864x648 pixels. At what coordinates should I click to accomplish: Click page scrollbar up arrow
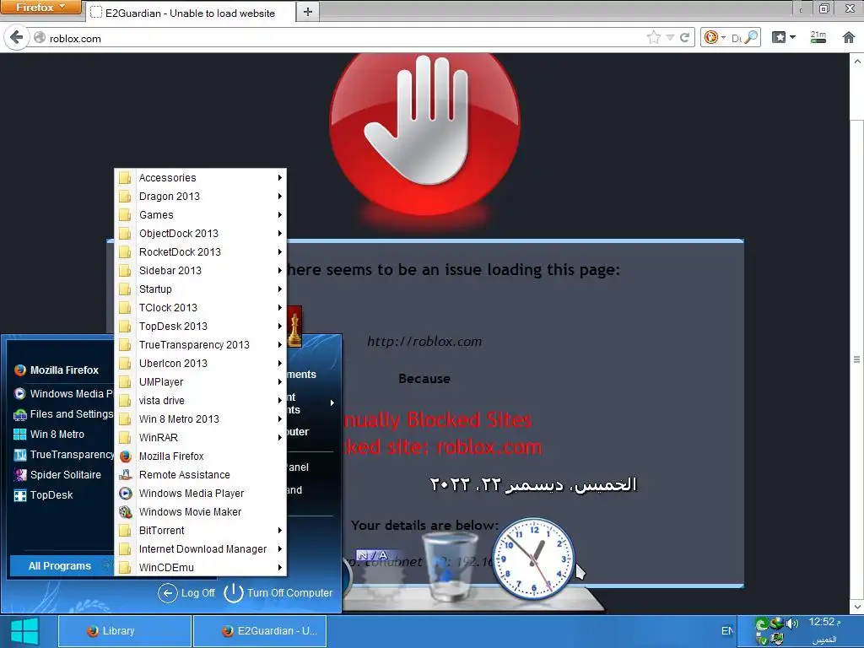click(857, 61)
